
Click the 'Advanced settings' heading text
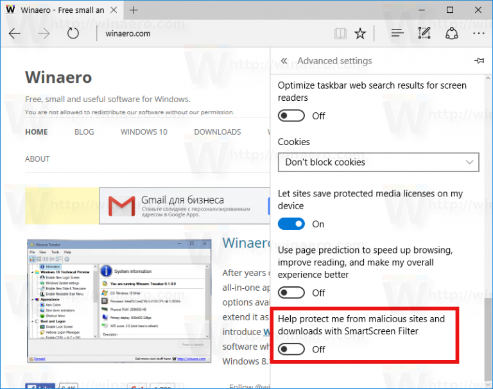pyautogui.click(x=334, y=61)
